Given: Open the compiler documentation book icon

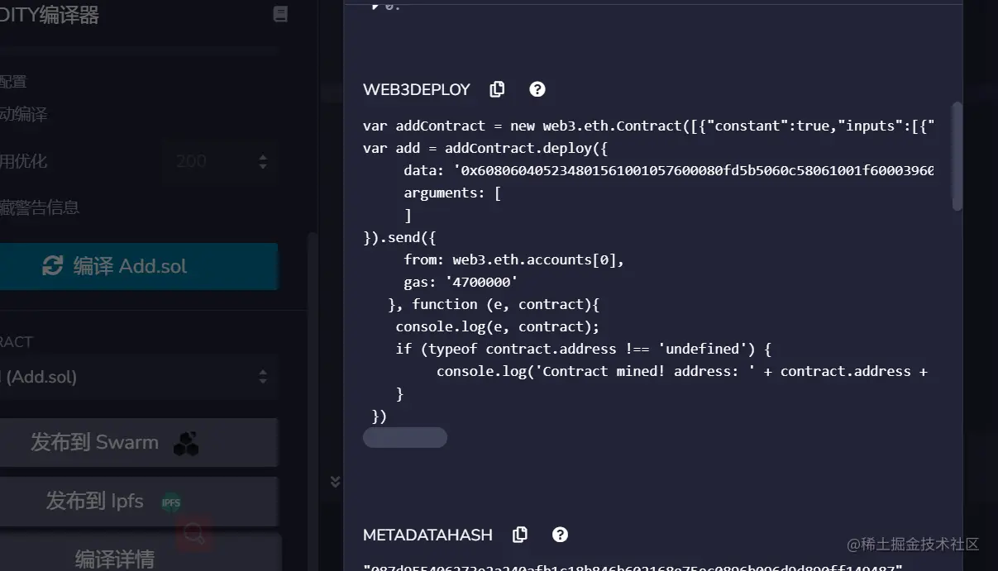Looking at the screenshot, I should click(280, 14).
